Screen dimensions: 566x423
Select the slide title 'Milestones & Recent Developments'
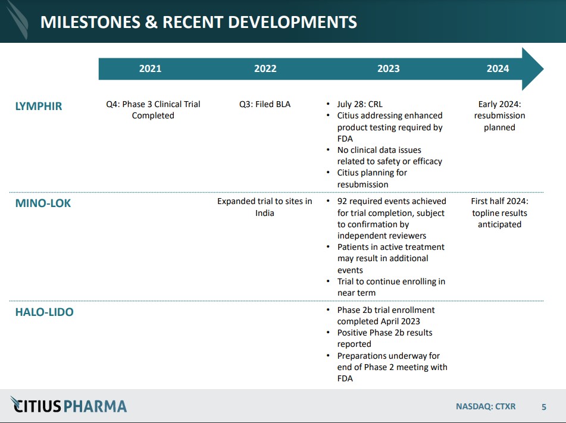(x=199, y=22)
